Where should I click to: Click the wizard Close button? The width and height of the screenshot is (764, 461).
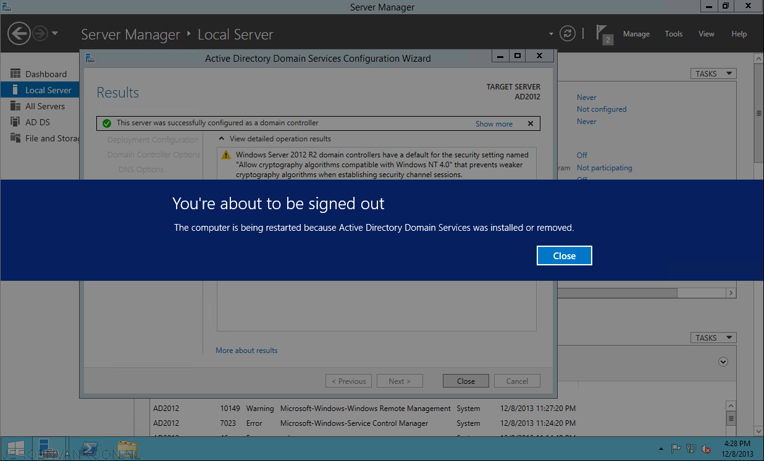[466, 381]
